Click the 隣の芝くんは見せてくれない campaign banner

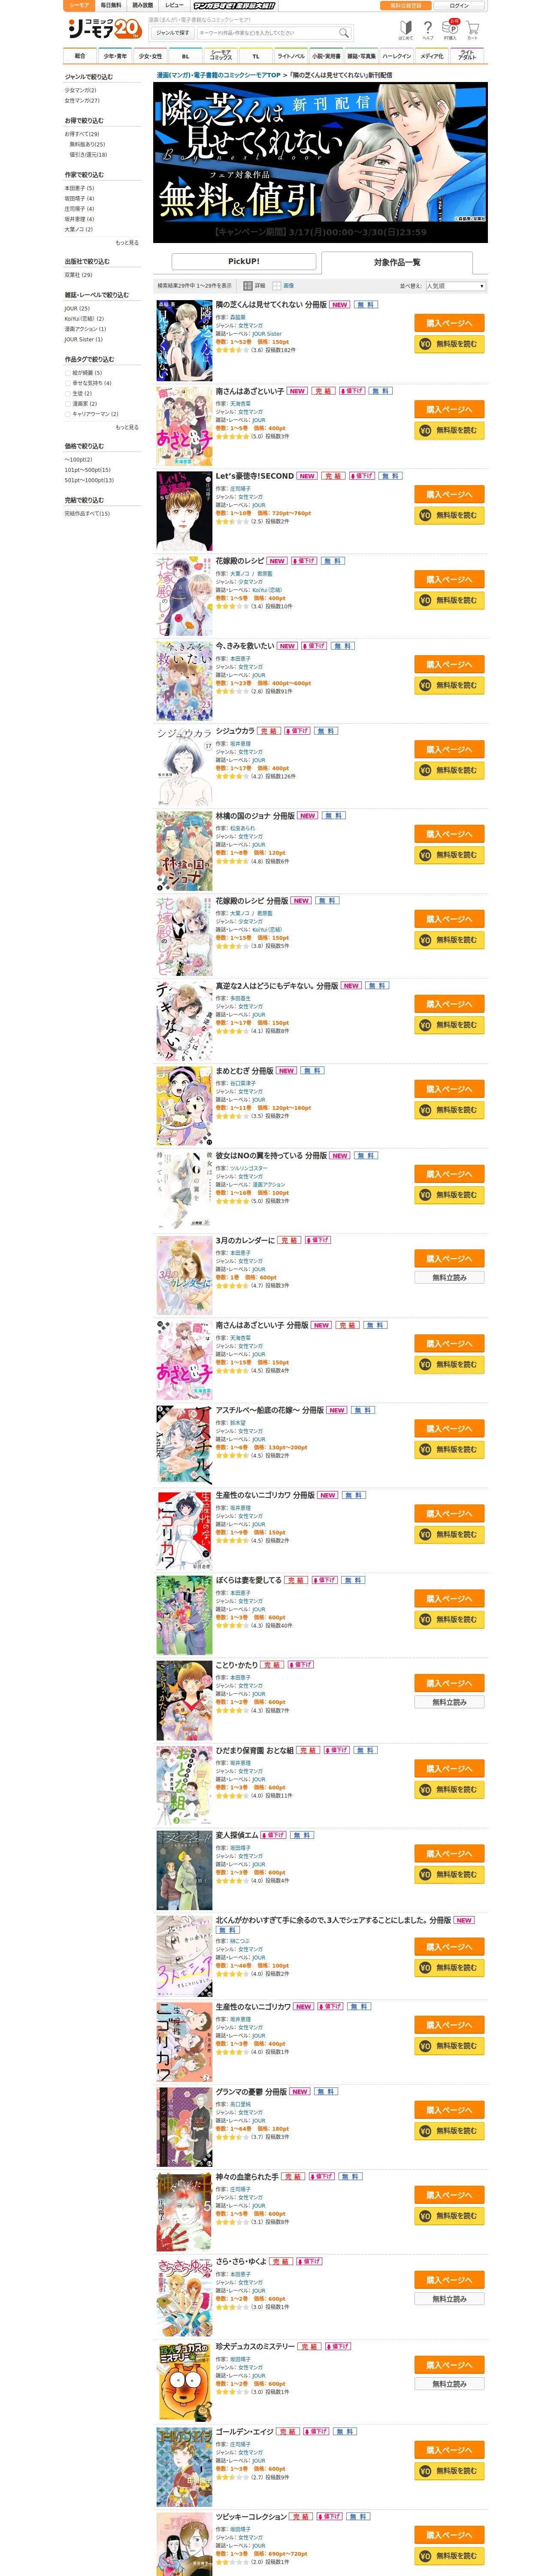click(320, 162)
